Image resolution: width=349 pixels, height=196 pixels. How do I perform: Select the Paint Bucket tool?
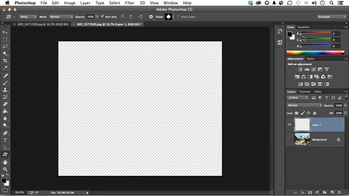coord(5,111)
